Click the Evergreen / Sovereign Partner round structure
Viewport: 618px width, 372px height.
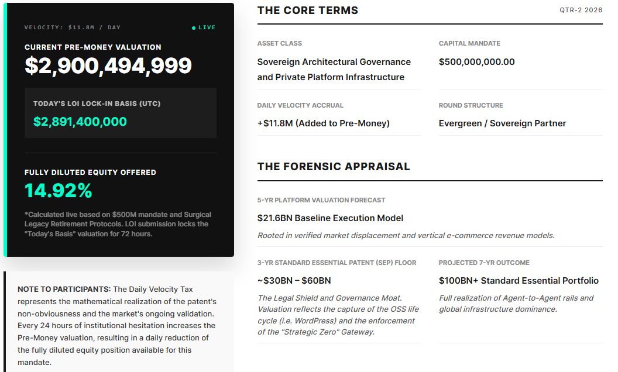coord(503,123)
